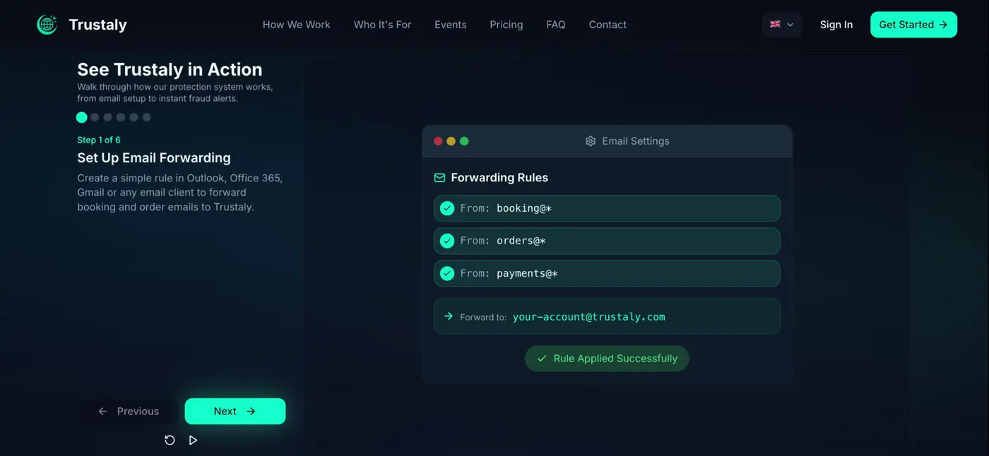Click the red window dot in Email Settings
The width and height of the screenshot is (989, 456).
pos(438,141)
